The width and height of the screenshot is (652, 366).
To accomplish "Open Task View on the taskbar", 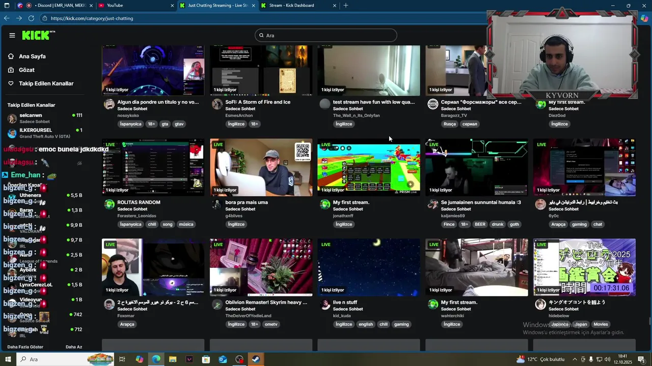I will point(122,359).
